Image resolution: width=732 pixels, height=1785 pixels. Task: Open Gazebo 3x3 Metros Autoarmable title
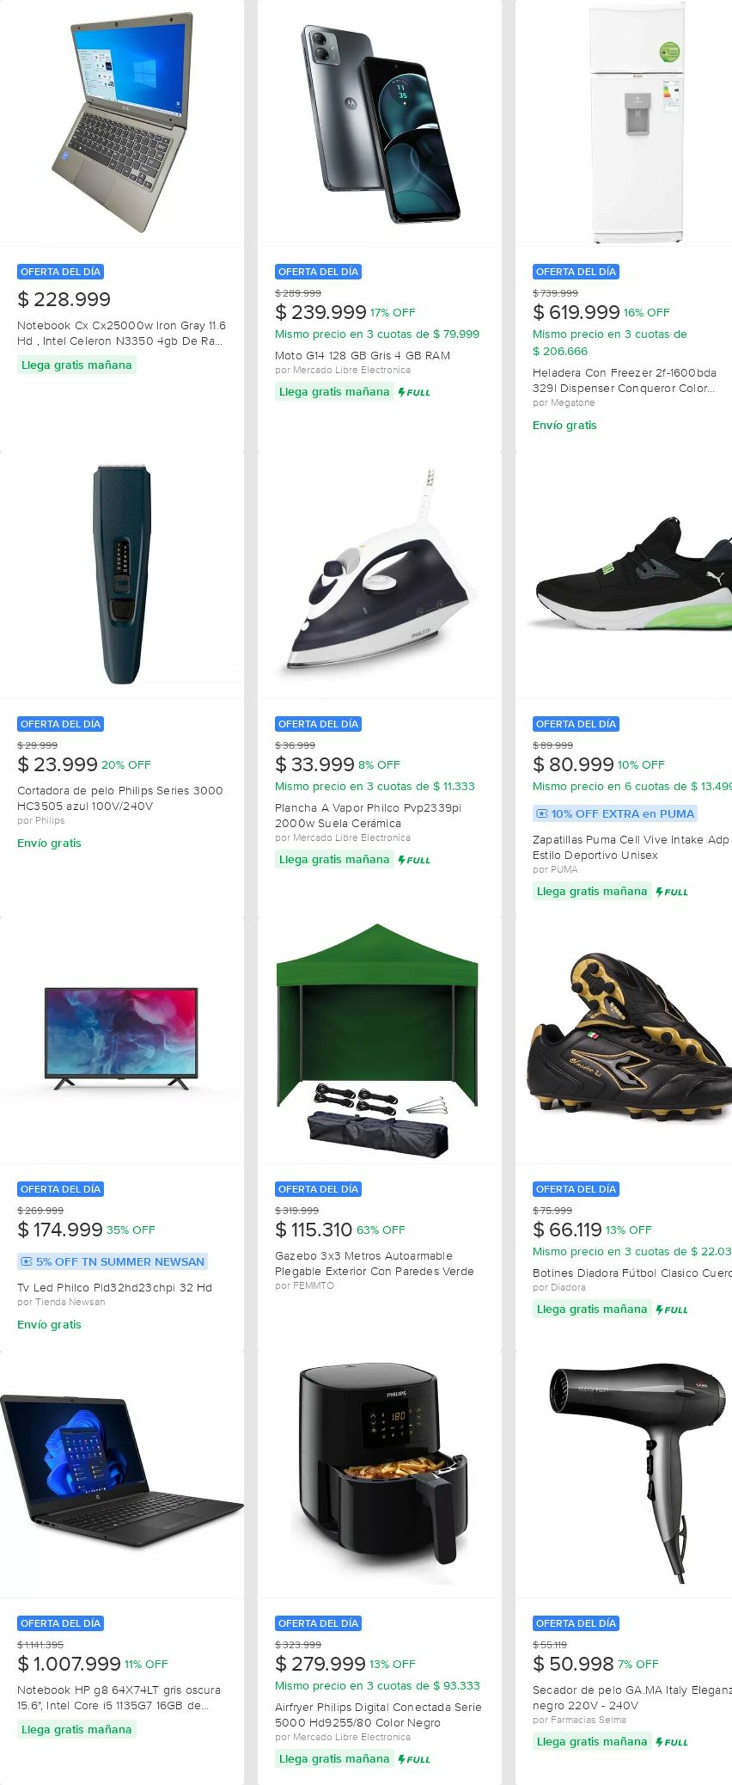[374, 1263]
